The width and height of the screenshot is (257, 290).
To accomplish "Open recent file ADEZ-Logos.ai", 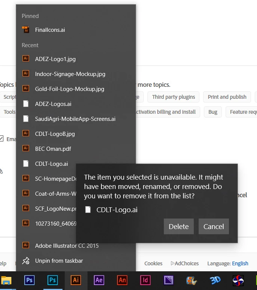I will coord(76,104).
